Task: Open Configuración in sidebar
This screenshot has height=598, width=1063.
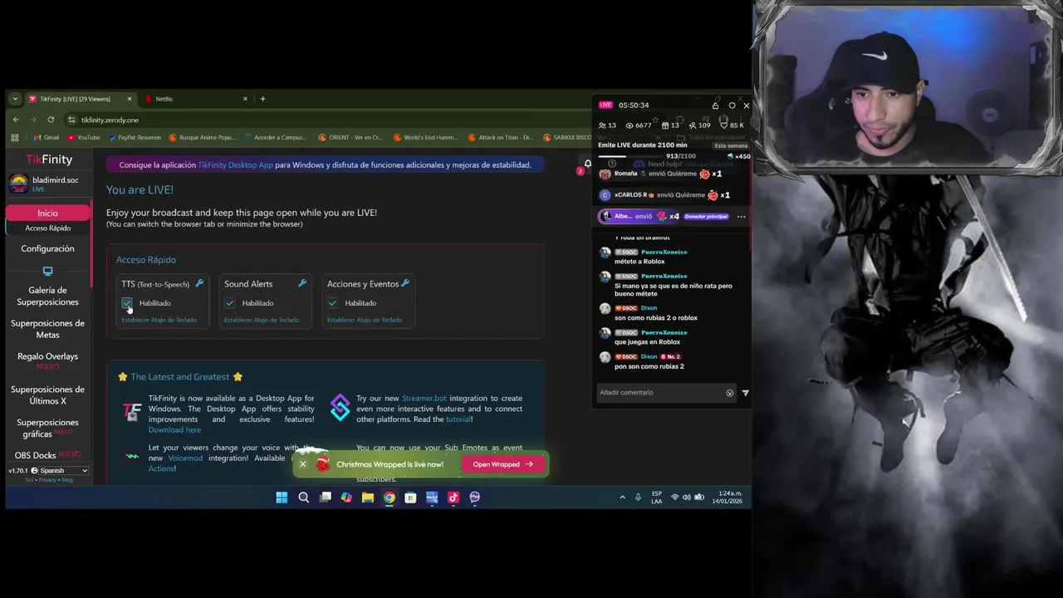Action: 47,248
